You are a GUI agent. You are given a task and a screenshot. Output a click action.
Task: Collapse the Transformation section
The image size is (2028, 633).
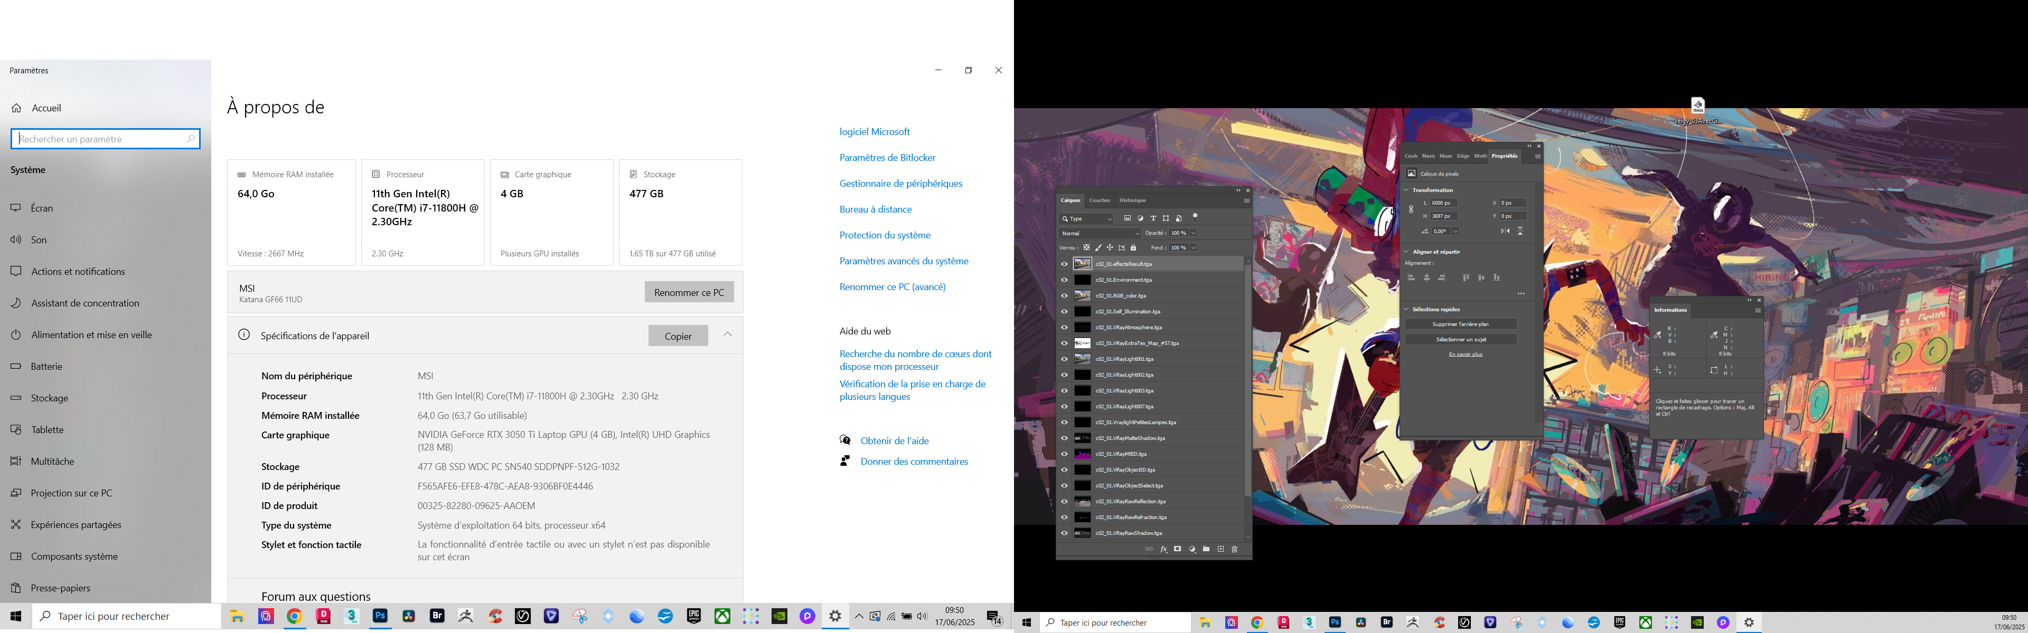[1407, 190]
